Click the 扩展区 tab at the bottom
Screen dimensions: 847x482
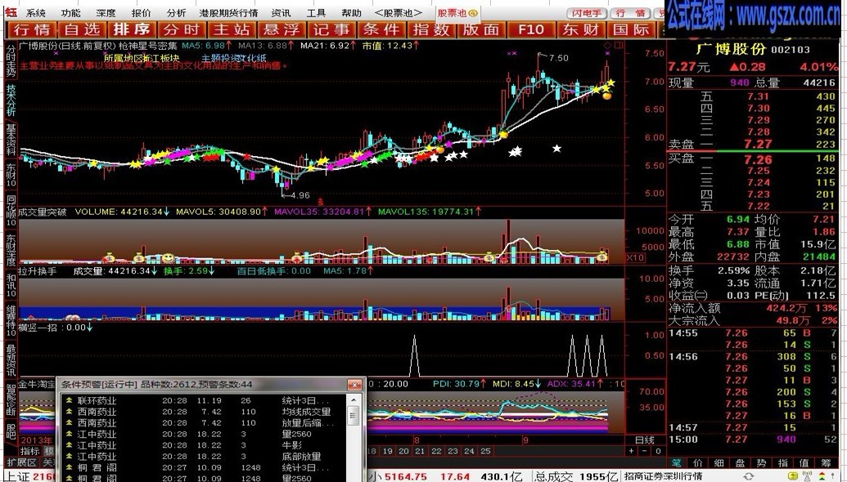[x=21, y=462]
